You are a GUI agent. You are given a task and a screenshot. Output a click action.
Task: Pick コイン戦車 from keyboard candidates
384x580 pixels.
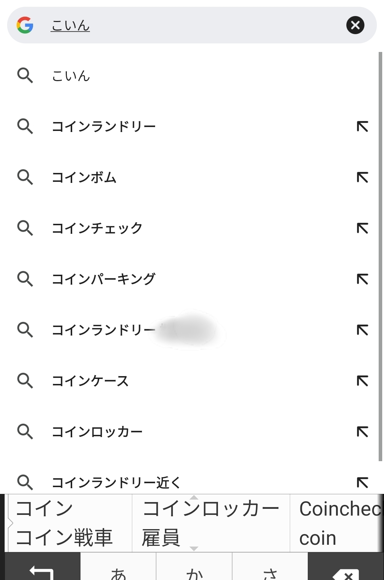point(65,537)
